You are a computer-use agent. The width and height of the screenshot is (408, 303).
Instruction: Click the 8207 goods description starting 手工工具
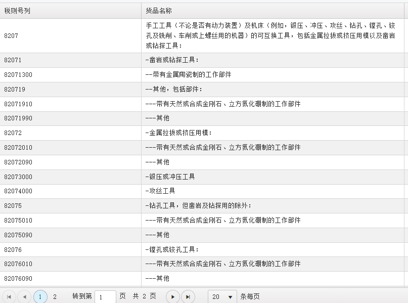click(x=270, y=36)
